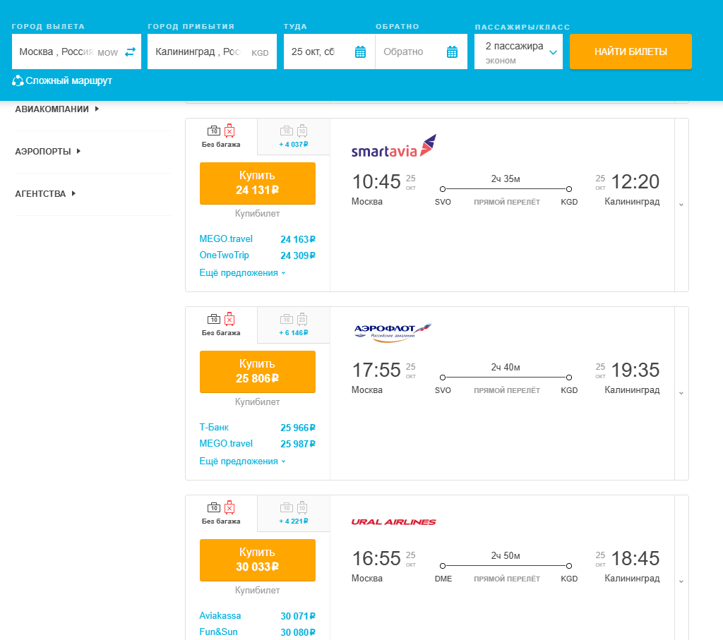Image resolution: width=723 pixels, height=640 pixels.
Task: Expand the Агентства filter
Action: (45, 193)
